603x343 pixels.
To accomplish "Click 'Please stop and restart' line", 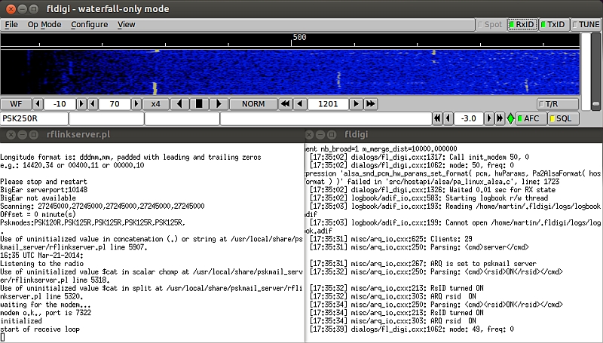I will 44,182.
